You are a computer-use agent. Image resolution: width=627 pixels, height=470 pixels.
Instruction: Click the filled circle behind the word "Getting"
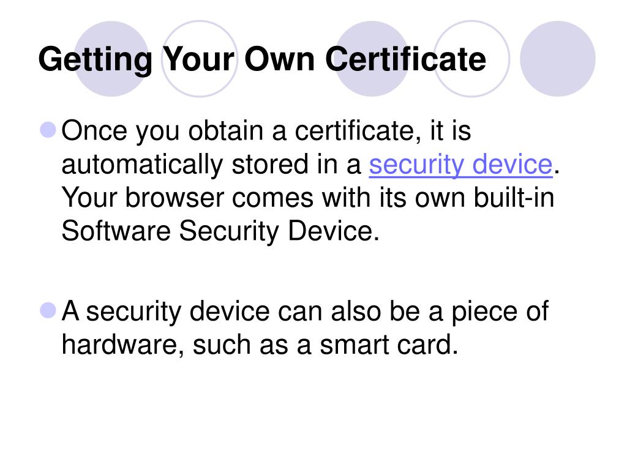point(111,59)
